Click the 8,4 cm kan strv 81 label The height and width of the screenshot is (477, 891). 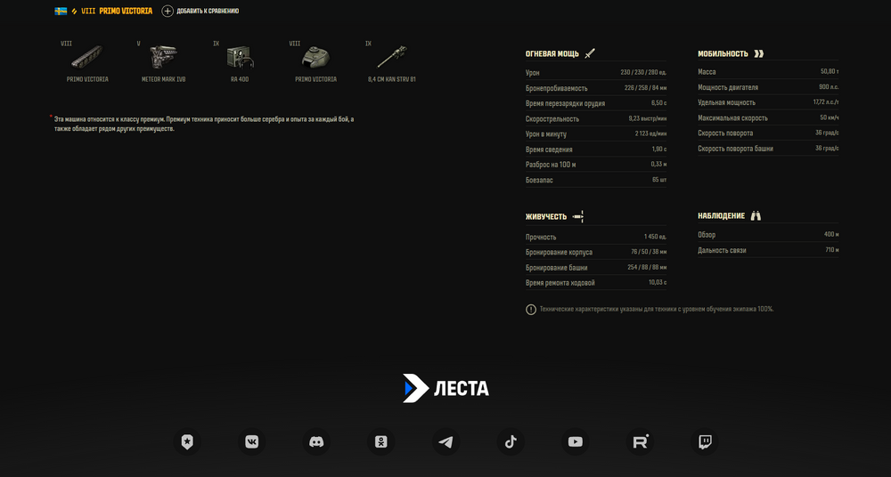[x=391, y=79]
